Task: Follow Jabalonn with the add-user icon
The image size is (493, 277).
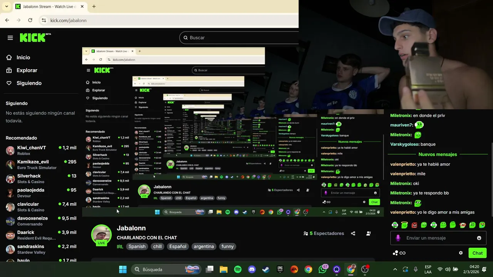Action: pyautogui.click(x=369, y=233)
